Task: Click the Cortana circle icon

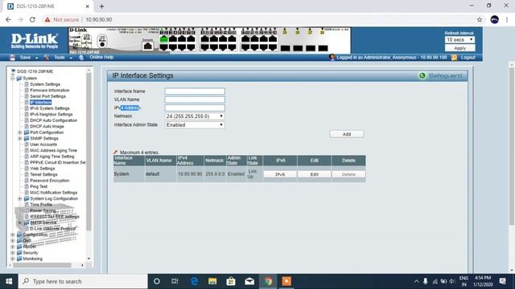Action: (x=157, y=281)
